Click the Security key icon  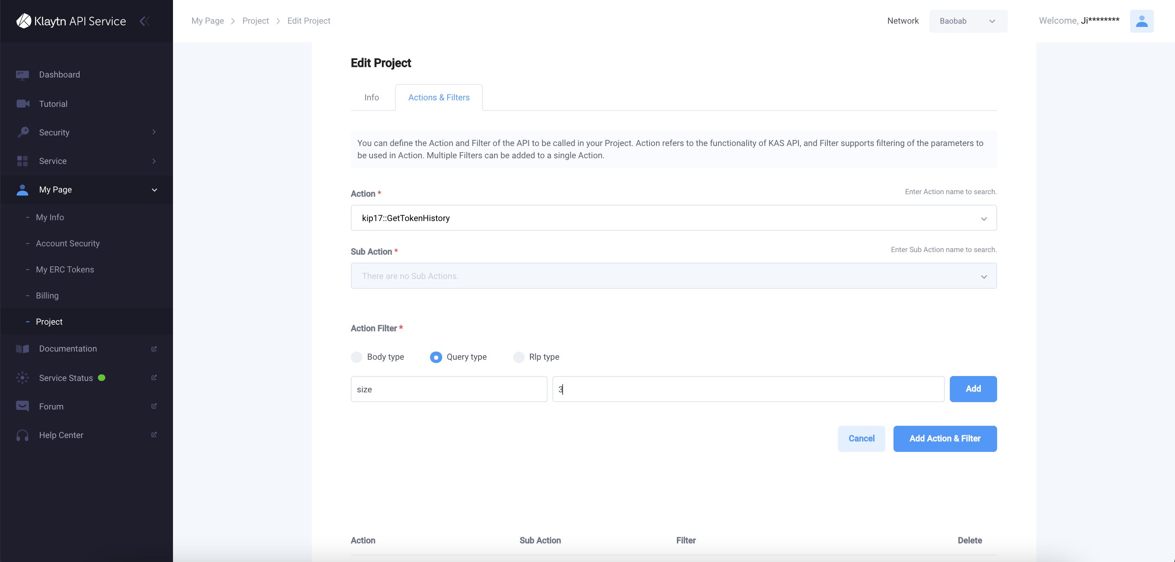[x=23, y=132]
